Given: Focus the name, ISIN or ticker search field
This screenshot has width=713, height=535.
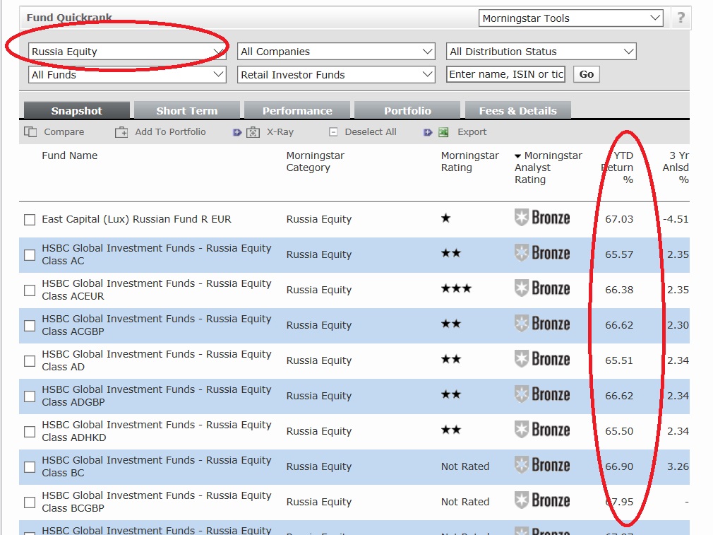Looking at the screenshot, I should click(x=505, y=74).
